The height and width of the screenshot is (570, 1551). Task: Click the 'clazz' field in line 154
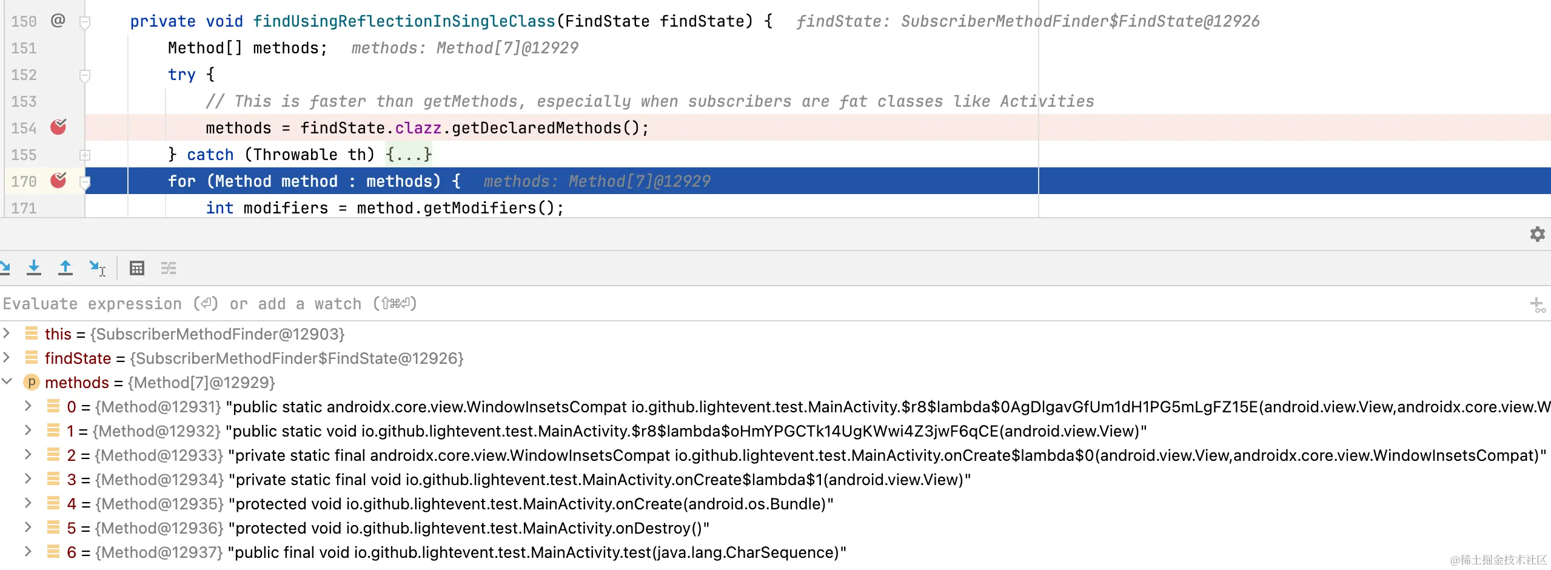[418, 128]
